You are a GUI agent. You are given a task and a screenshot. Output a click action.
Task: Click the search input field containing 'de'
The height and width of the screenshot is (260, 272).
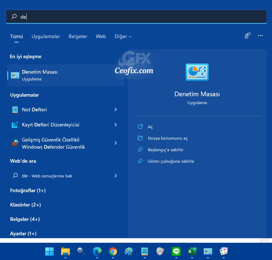136,17
